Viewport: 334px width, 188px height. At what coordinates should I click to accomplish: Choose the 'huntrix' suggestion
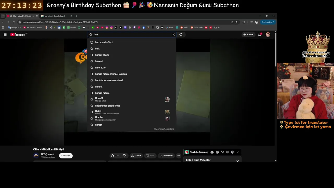coord(132,87)
